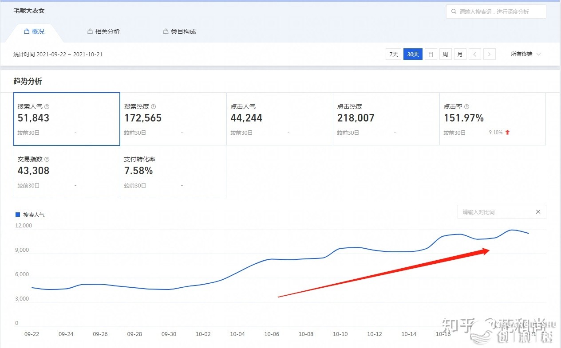This screenshot has width=561, height=348.
Task: Click help icon beside 搜索人气
Action: tap(47, 107)
